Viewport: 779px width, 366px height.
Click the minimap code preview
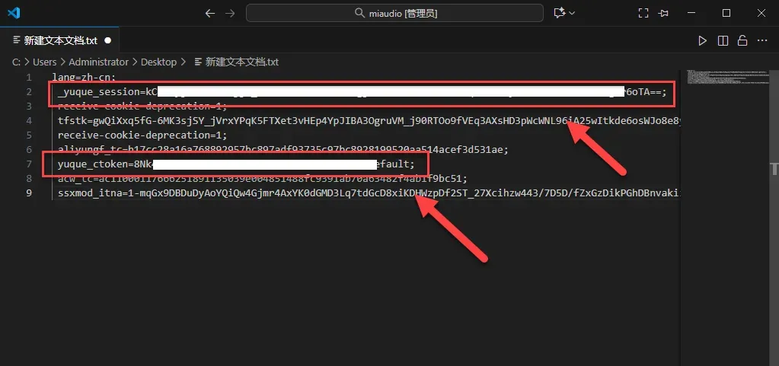pos(715,76)
